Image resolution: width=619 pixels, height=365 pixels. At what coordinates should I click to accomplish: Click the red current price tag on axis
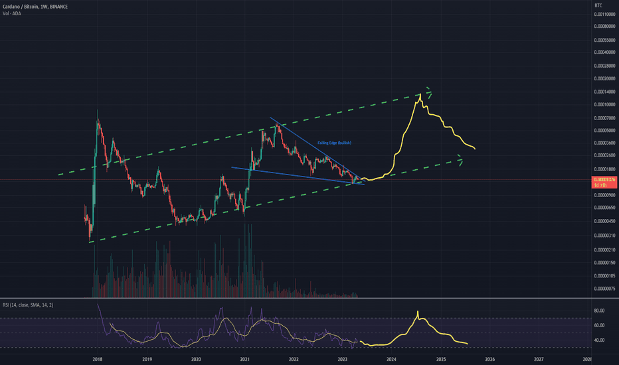point(604,183)
